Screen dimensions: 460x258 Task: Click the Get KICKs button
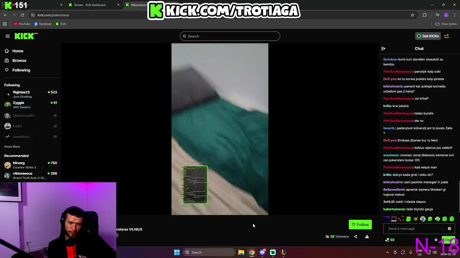tap(428, 36)
